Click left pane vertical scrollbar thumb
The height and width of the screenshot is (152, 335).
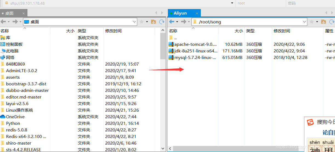tap(163, 46)
